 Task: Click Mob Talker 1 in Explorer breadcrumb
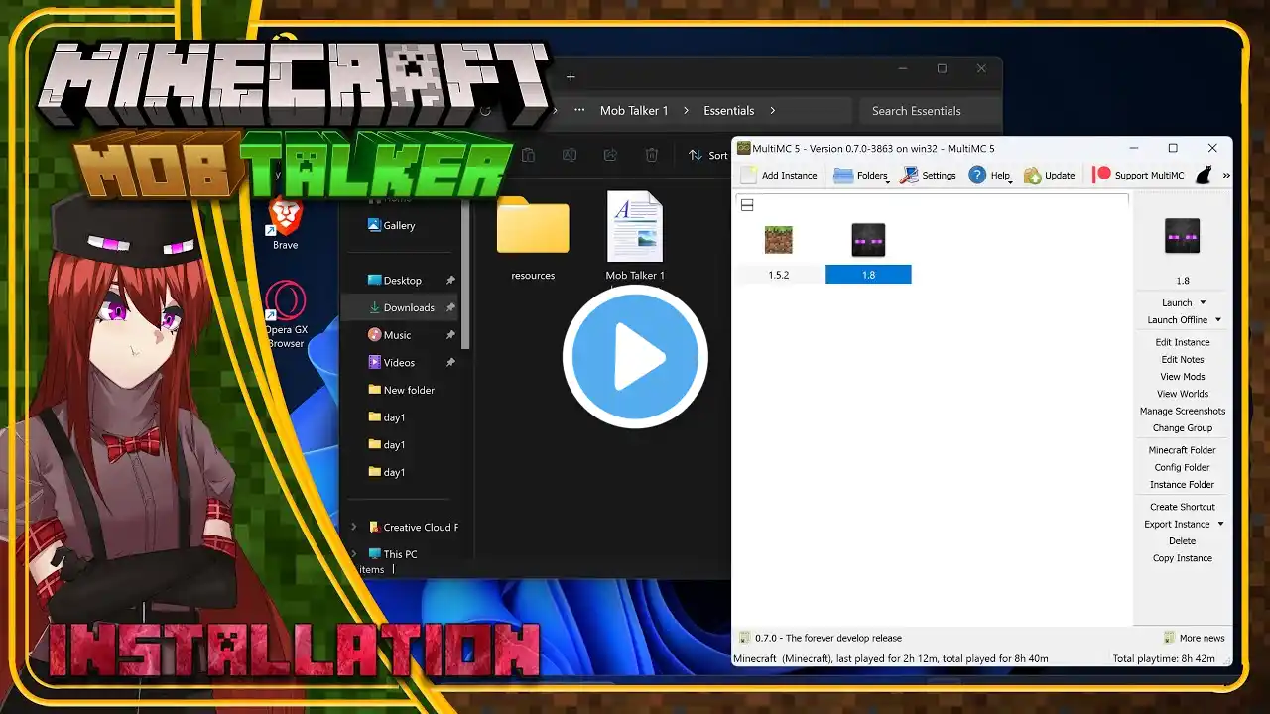pyautogui.click(x=634, y=111)
